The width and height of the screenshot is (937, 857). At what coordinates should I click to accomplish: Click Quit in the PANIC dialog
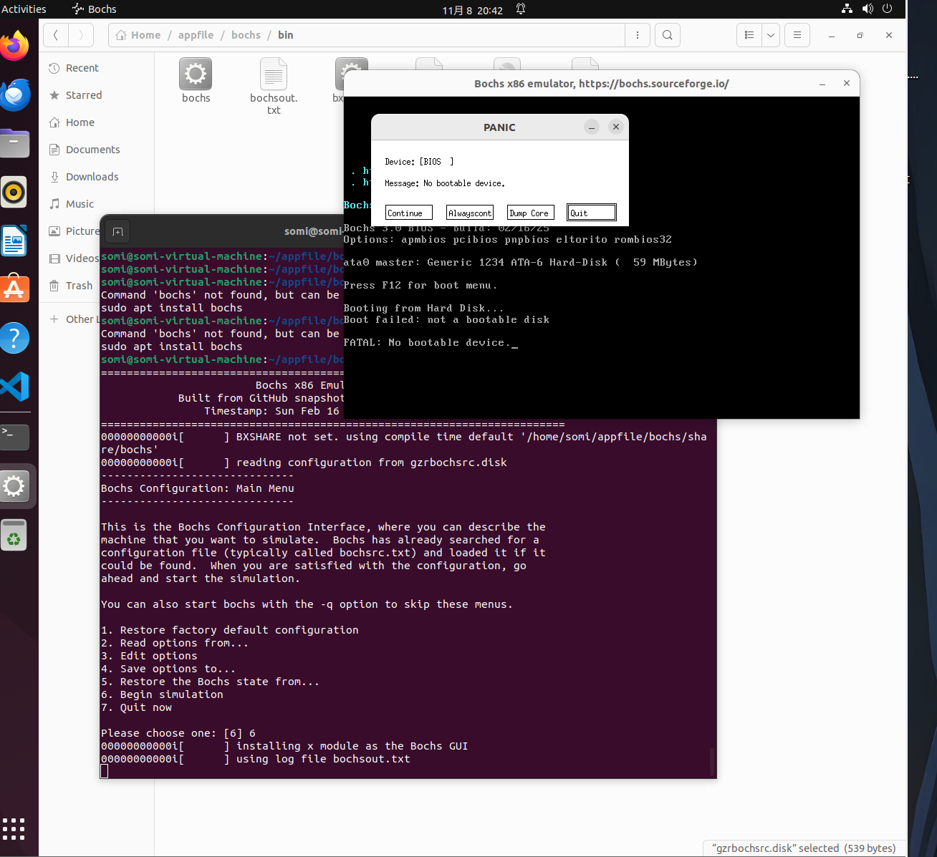pos(592,213)
